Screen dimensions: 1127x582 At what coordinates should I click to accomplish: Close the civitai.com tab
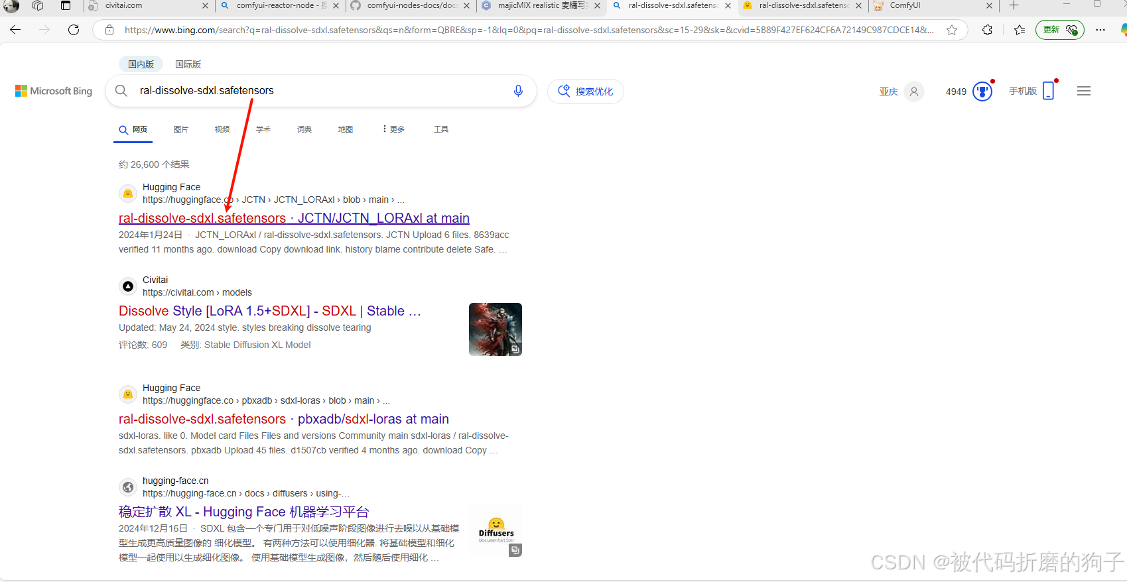pyautogui.click(x=205, y=6)
